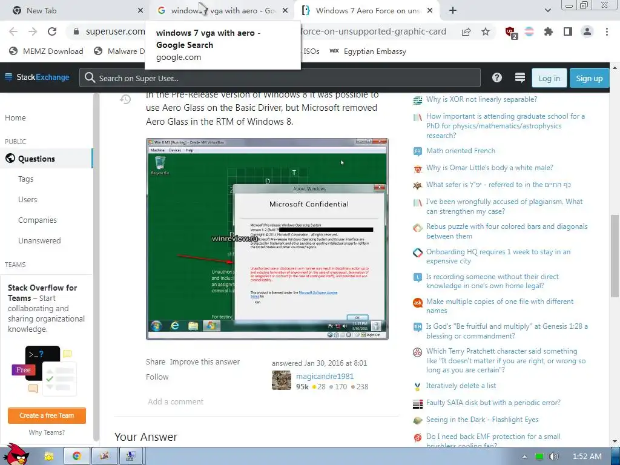
Task: Open the uBlock shield extension icon
Action: pos(510,33)
